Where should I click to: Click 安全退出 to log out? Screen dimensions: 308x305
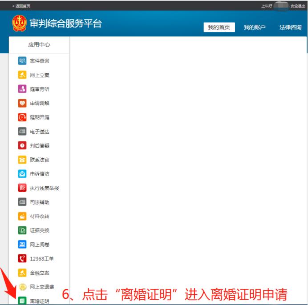coord(298,6)
